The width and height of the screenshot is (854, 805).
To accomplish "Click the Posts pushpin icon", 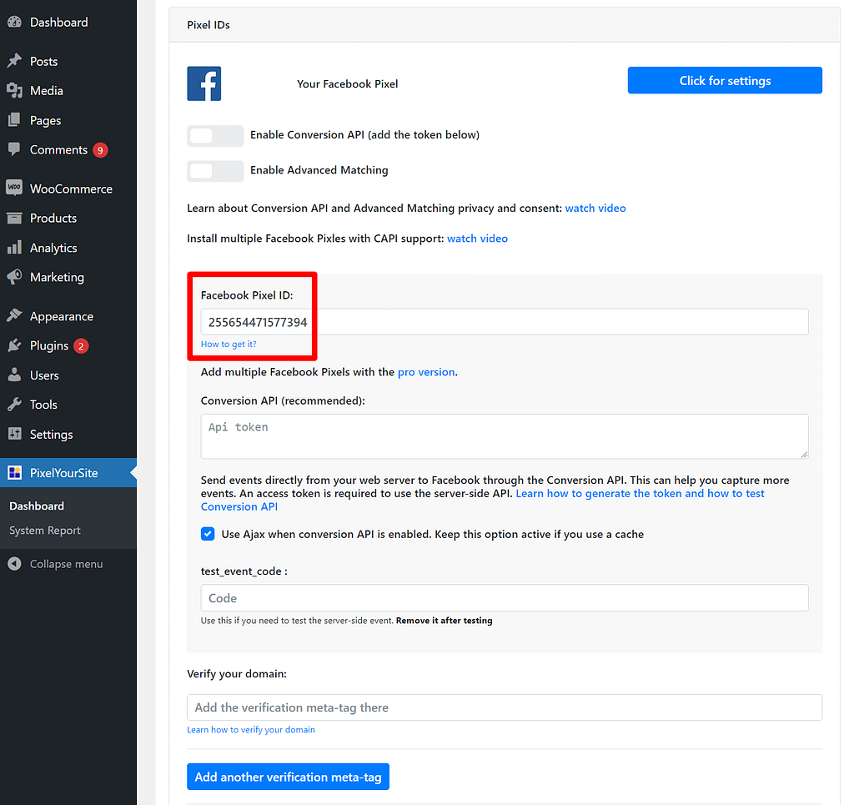I will (x=15, y=61).
